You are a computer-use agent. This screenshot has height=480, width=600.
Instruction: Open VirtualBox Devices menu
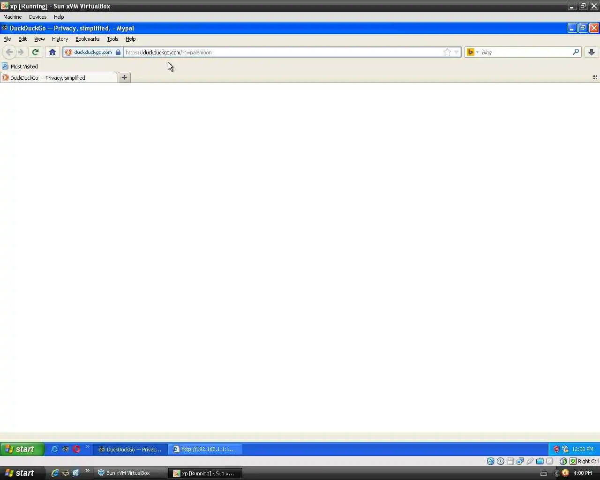click(37, 17)
